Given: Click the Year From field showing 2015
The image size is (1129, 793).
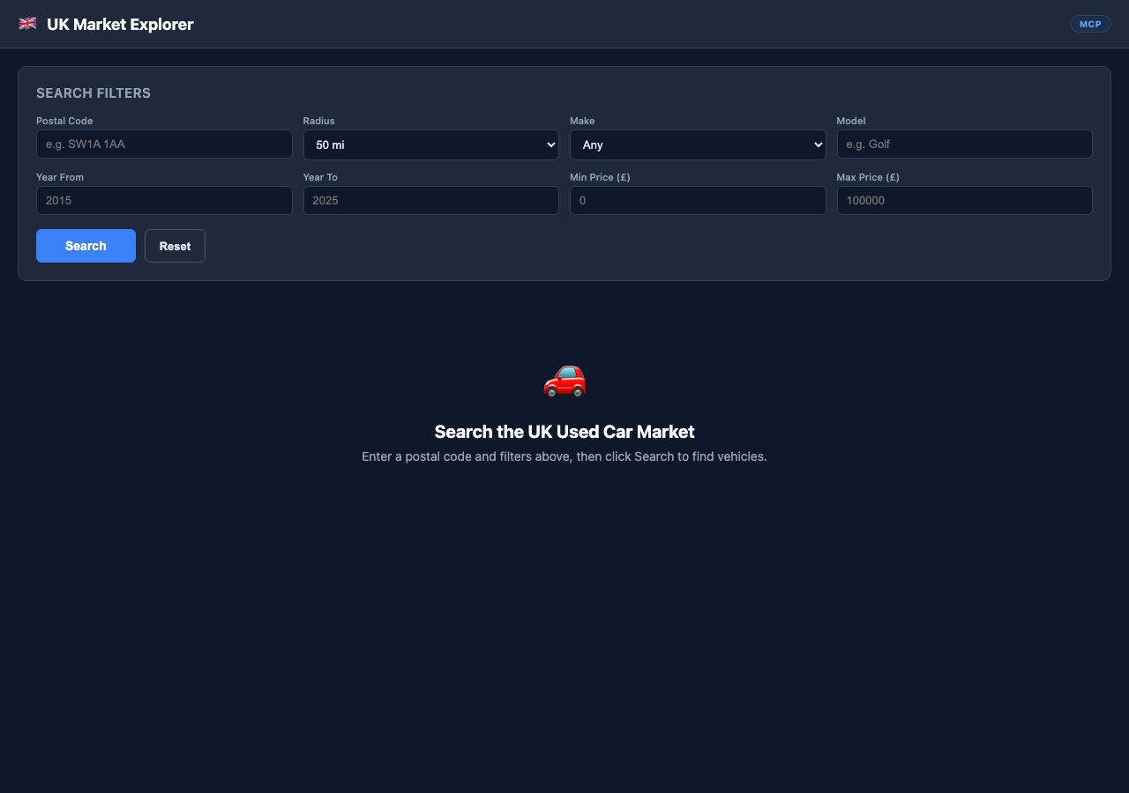Looking at the screenshot, I should click(164, 200).
